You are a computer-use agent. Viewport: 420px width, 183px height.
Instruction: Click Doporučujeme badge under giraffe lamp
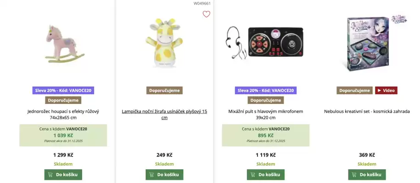[x=164, y=91]
